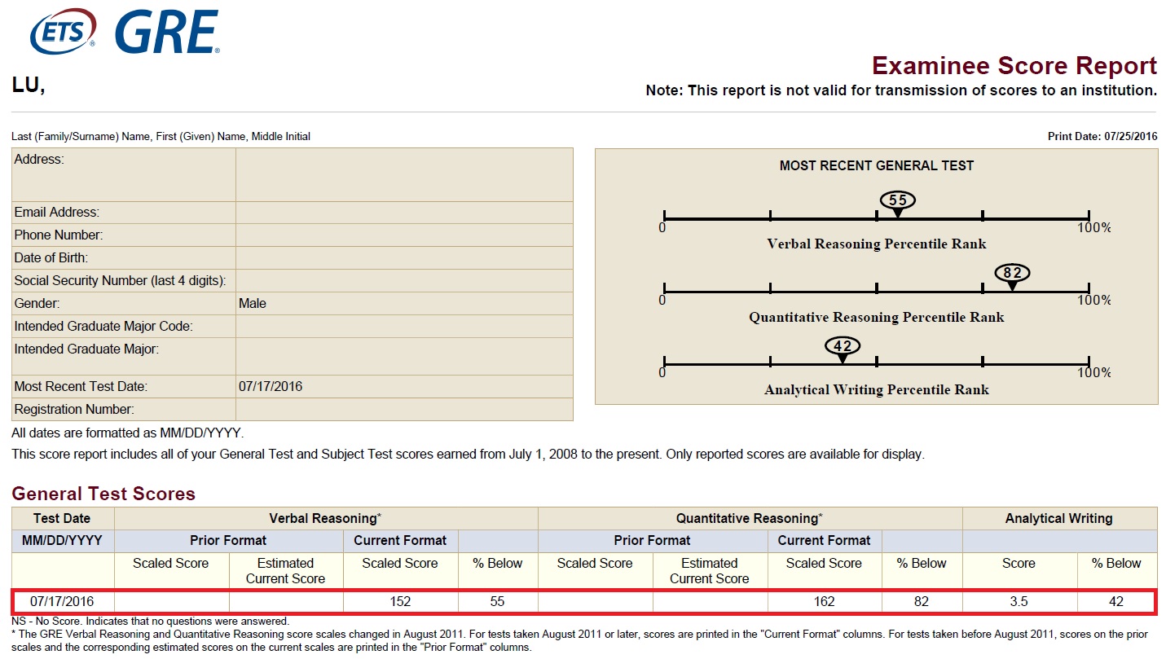
Task: Click Estimated Current Score header under Verbal Reasoning
Action: coord(285,571)
